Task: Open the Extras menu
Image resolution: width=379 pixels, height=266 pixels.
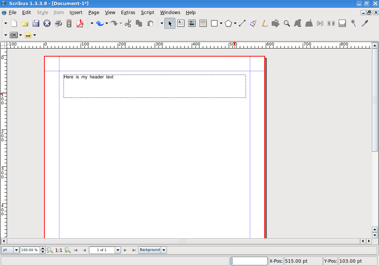Action: 128,12
